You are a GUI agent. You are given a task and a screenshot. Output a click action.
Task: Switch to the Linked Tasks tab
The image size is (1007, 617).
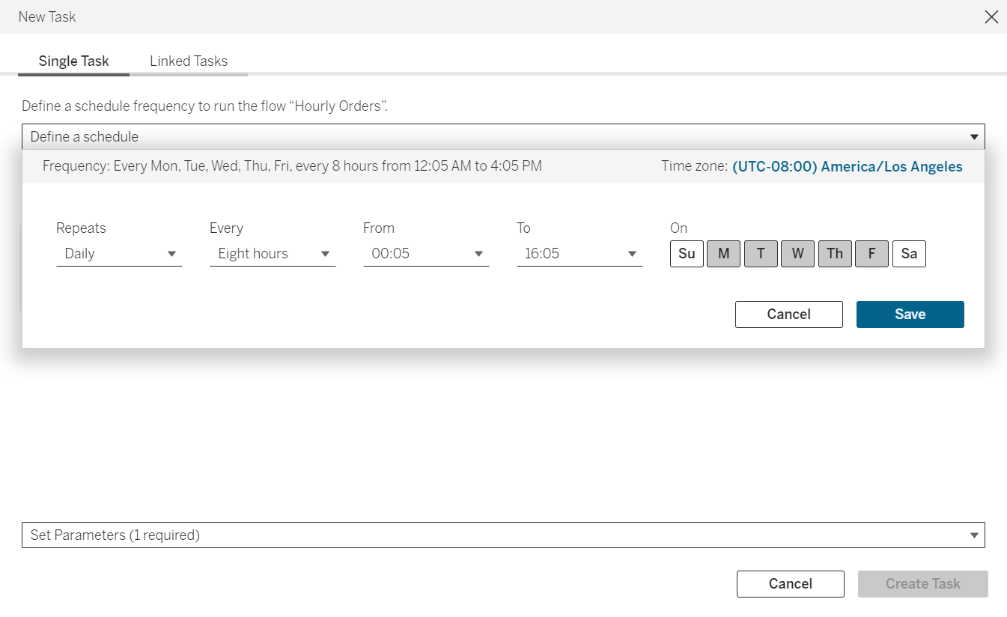click(189, 61)
